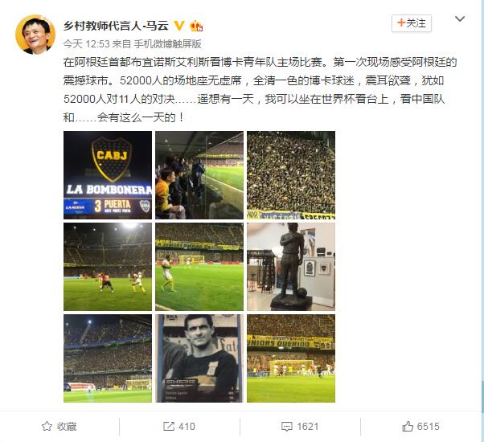Open the Juniors Querido banner photo

[x=291, y=358]
